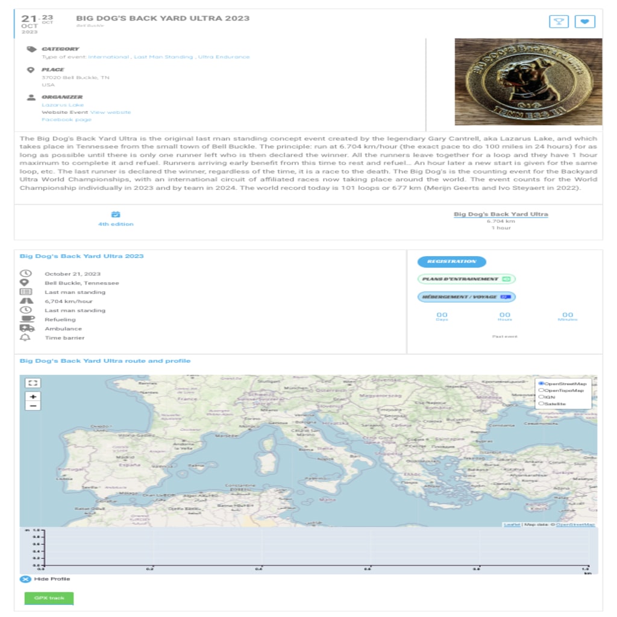The height and width of the screenshot is (617, 617).
Task: Click Hébergement / Voyage button
Action: [466, 296]
